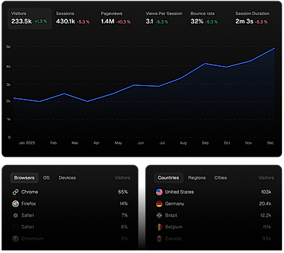
Task: Click the 20.4k Germany value
Action: [x=265, y=203]
